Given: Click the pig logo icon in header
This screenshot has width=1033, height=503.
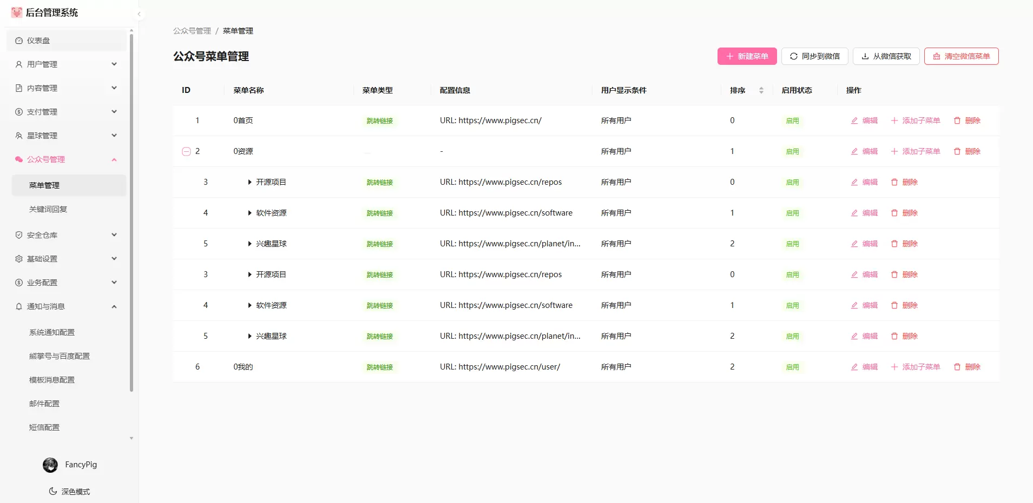Looking at the screenshot, I should [17, 12].
